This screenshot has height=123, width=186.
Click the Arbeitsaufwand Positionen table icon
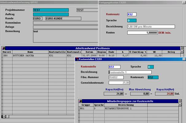(x=3, y=48)
